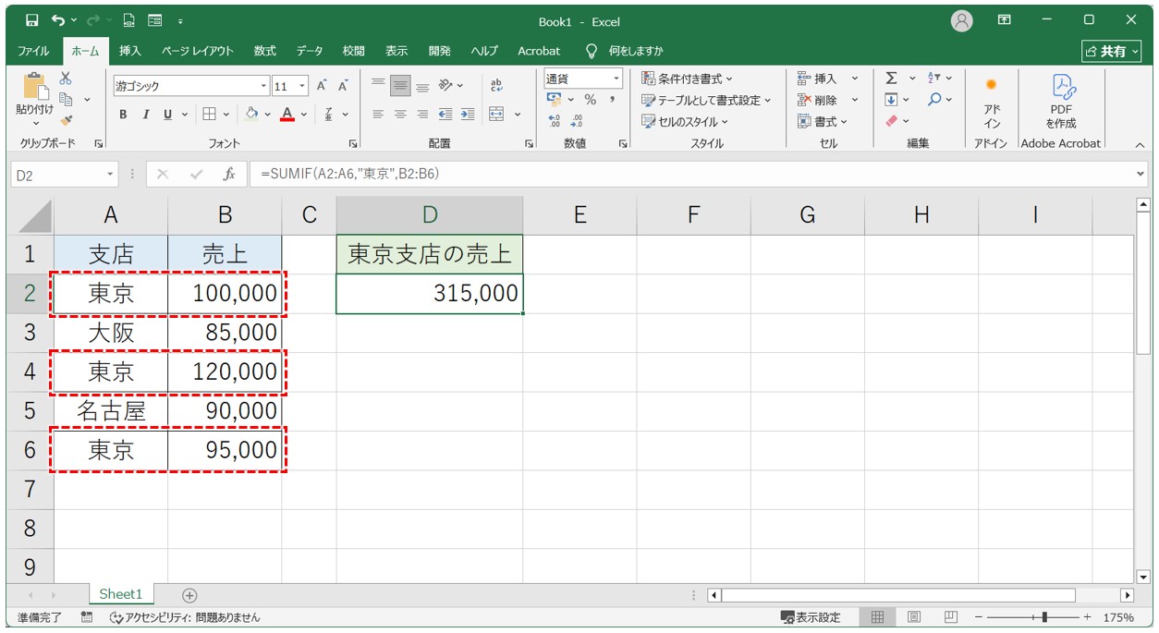This screenshot has width=1159, height=633.
Task: Apply percent style
Action: click(590, 100)
